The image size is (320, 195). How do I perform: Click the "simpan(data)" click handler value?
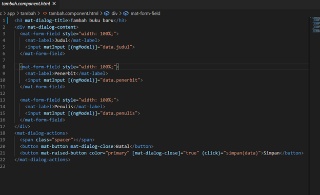point(242,153)
